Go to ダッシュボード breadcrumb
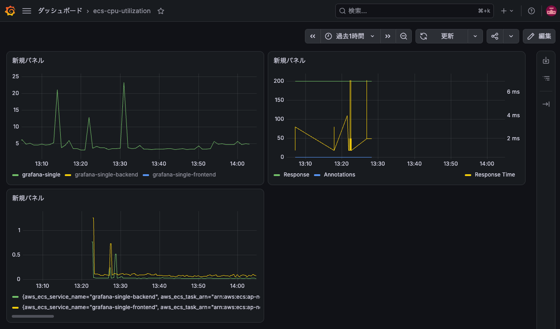560x329 pixels. point(60,11)
